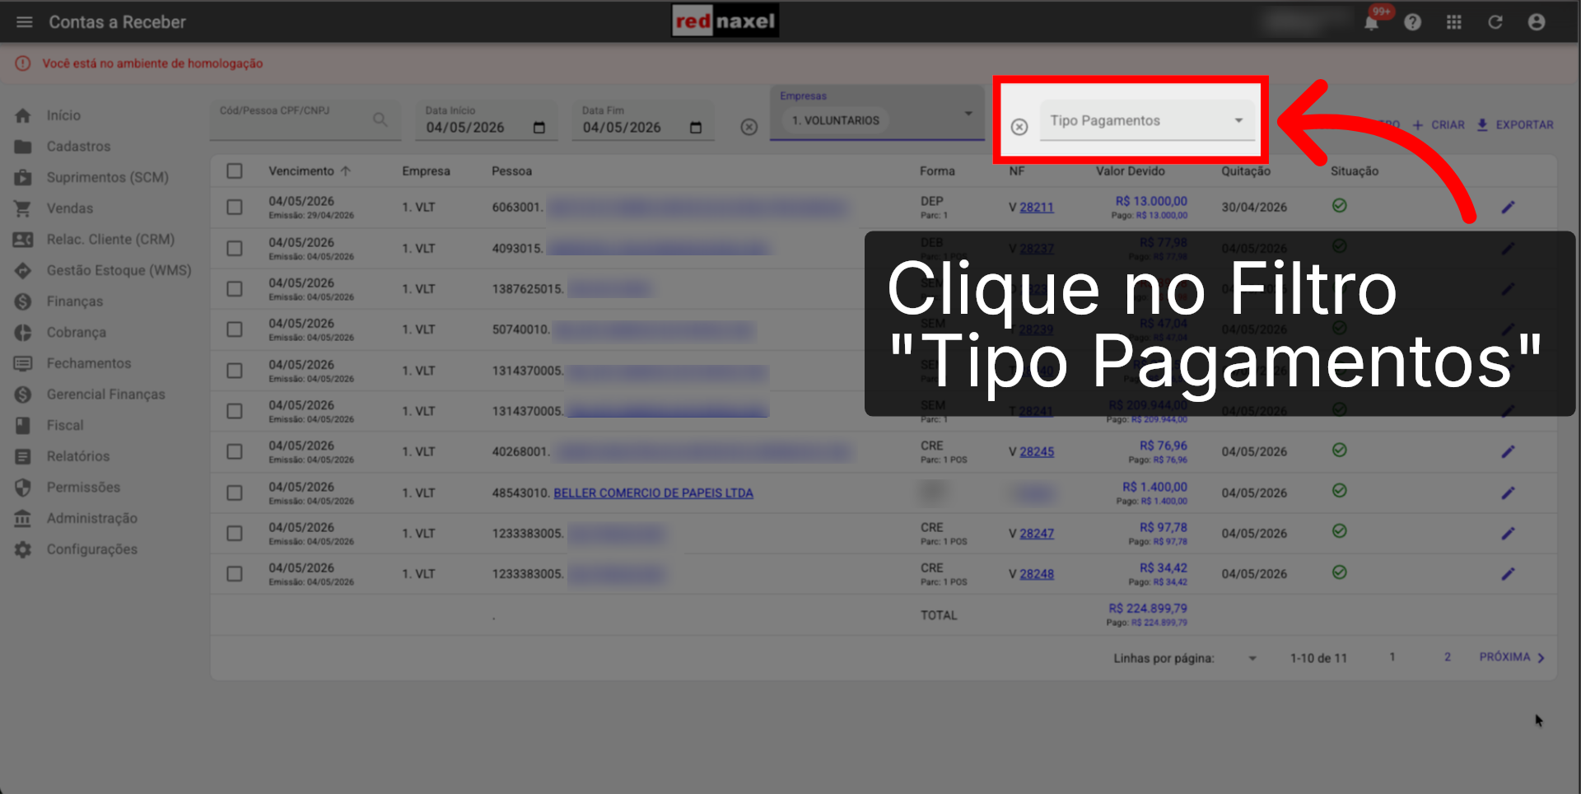
Task: Open the Data Fim calendar picker
Action: 696,128
